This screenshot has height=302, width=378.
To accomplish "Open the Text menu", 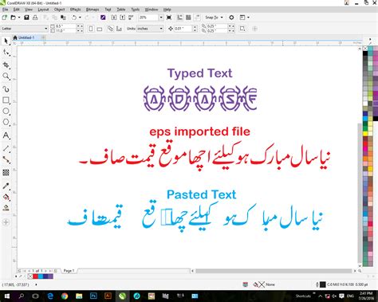I will click(x=108, y=10).
